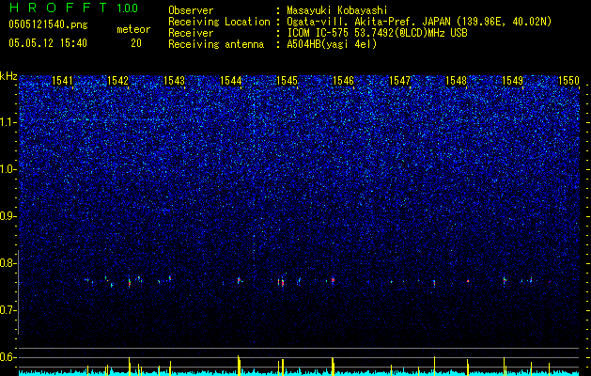Click the Observer label
This screenshot has height=376, width=591.
tap(191, 10)
